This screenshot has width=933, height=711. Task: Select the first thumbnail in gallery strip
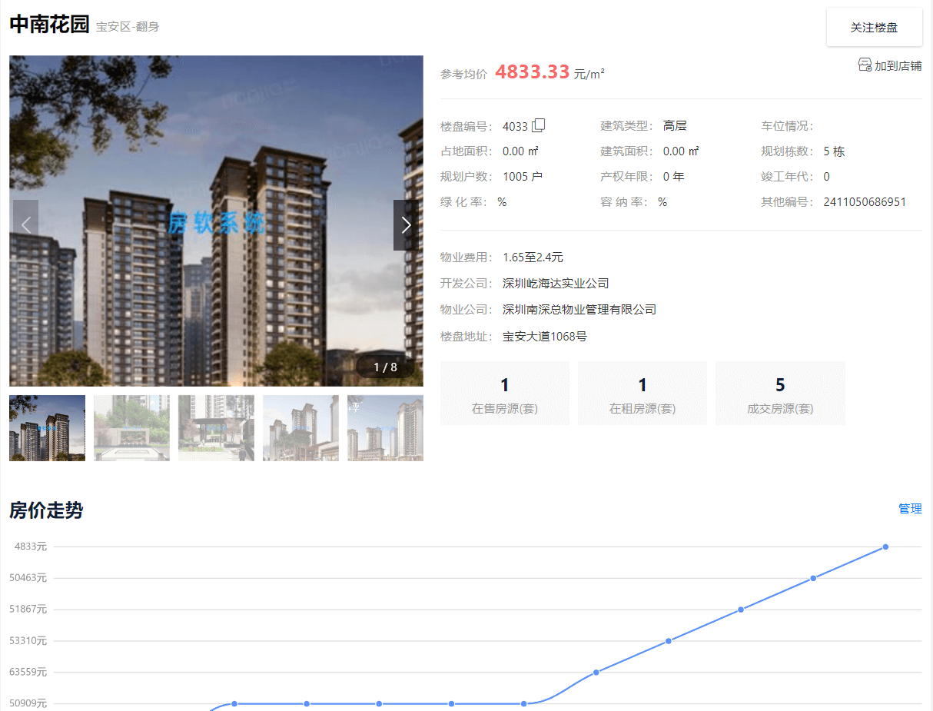point(47,428)
